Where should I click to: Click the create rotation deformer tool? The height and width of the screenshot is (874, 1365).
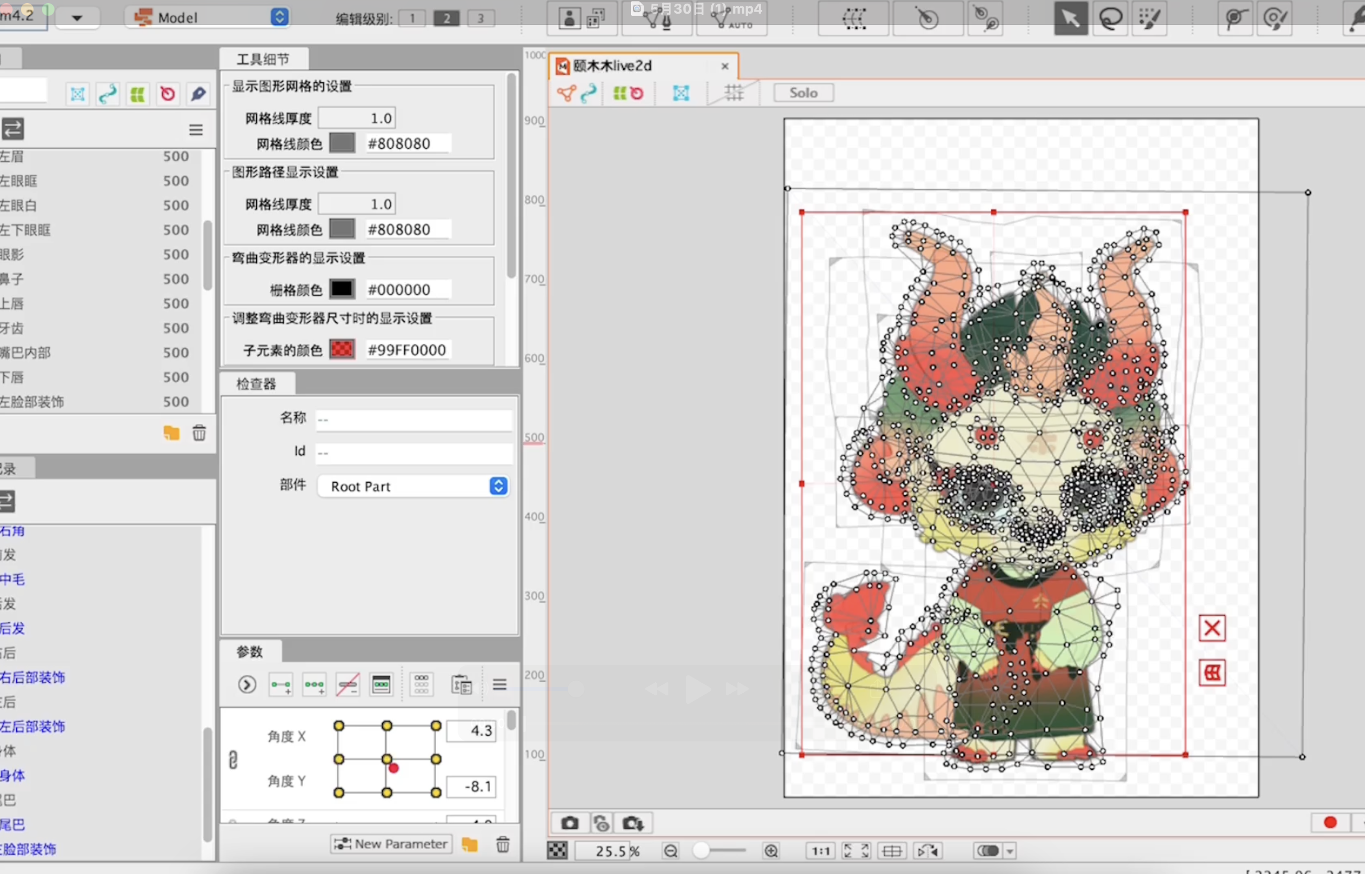click(x=927, y=19)
